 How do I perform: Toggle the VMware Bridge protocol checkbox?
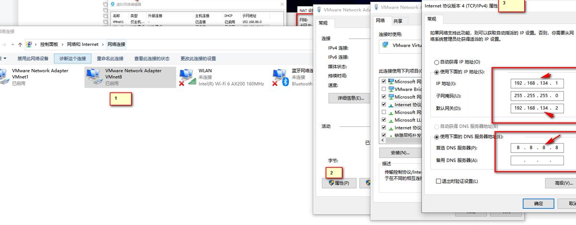(x=383, y=89)
